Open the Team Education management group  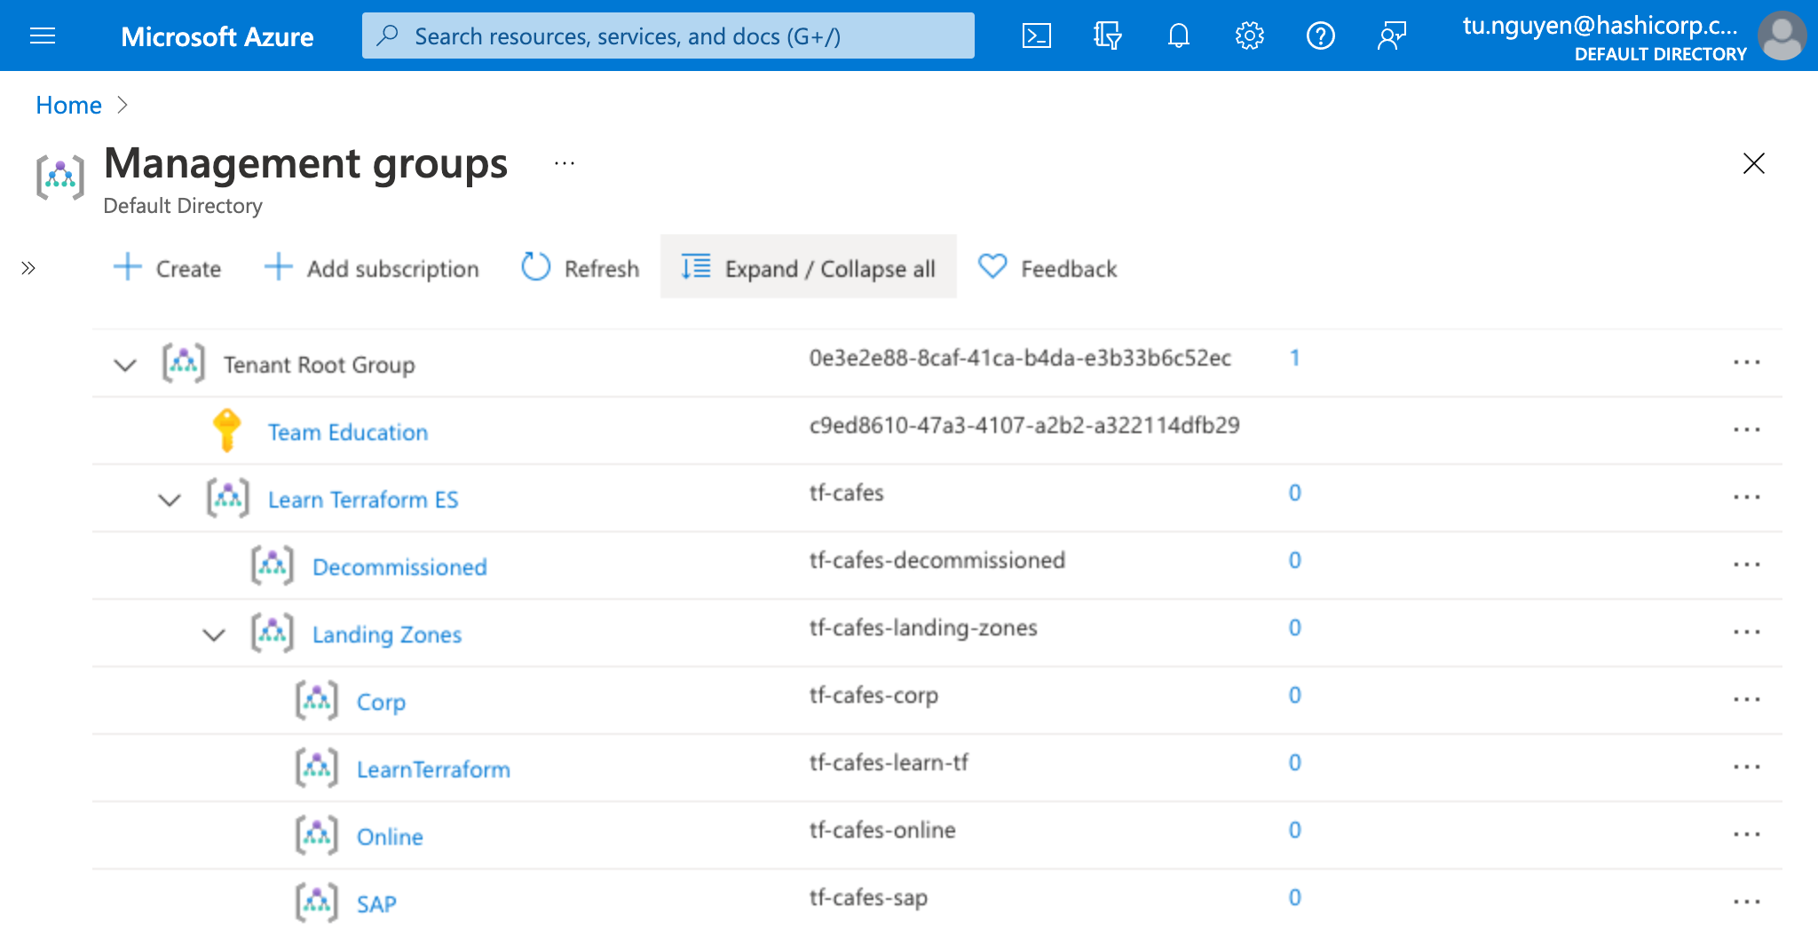[347, 432]
